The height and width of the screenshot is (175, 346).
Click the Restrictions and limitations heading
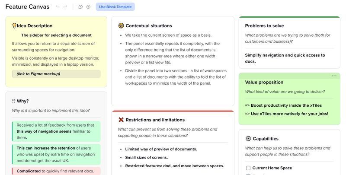(x=155, y=120)
